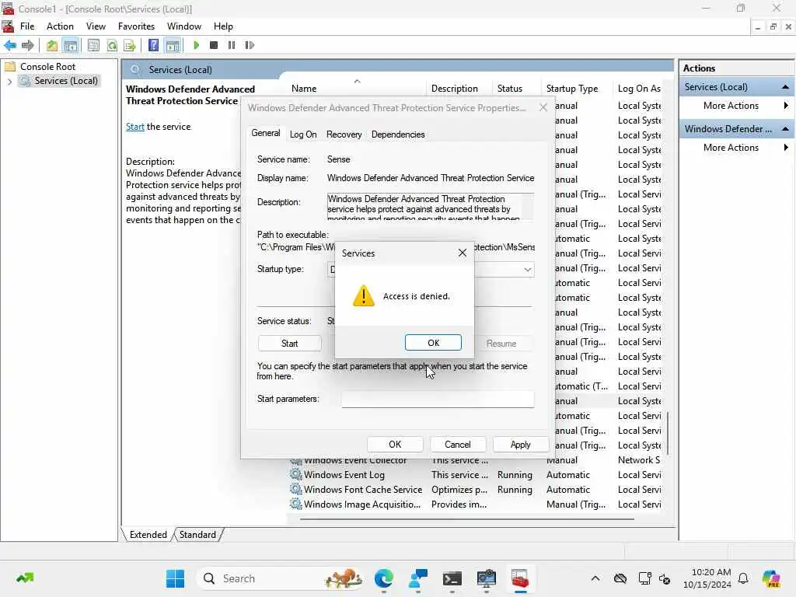The image size is (796, 597).
Task: Click the Restart Service toolbar icon
Action: pos(250,45)
